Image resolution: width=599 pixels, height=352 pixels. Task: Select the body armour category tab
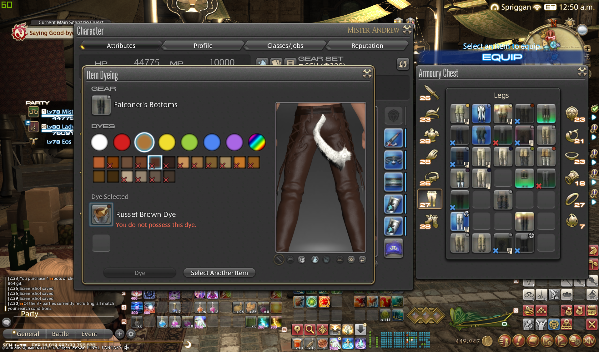coord(430,136)
